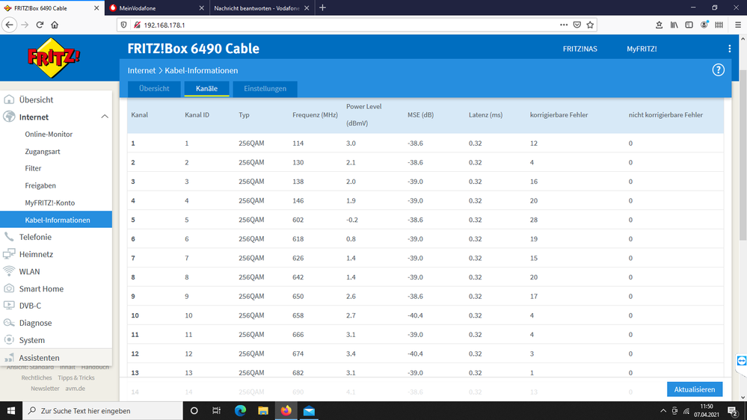
Task: Open page actions three-dot icon in address bar
Action: pos(564,25)
